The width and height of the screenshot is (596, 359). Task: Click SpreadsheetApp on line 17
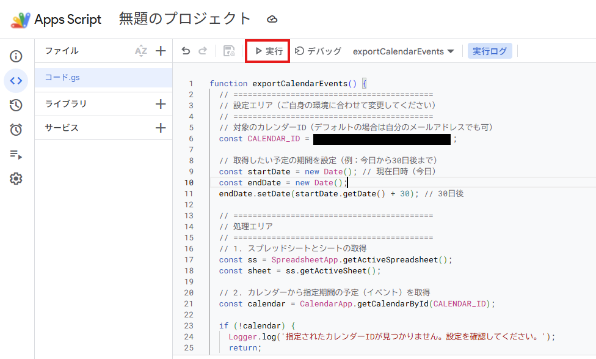point(305,260)
